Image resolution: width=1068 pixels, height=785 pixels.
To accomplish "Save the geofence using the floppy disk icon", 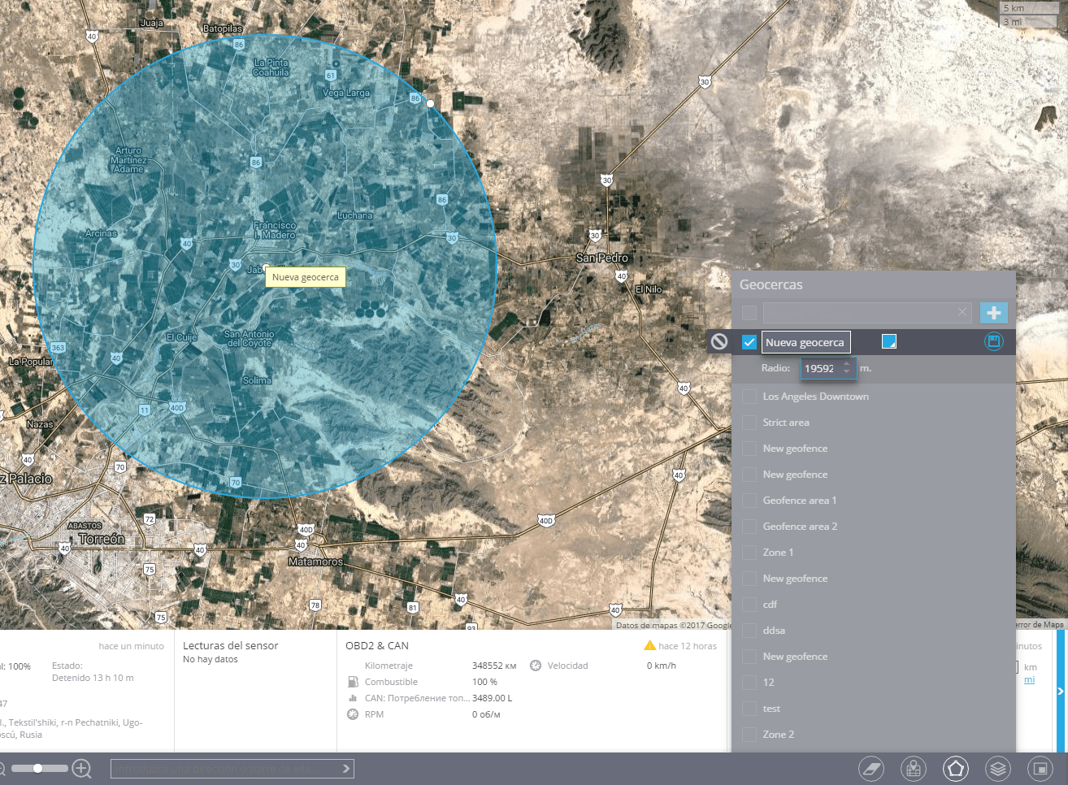I will 993,342.
